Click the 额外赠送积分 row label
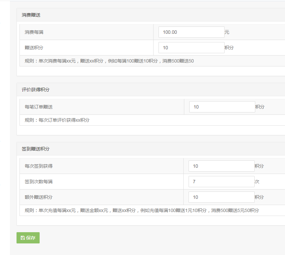This screenshot has height=255, width=285. coord(39,197)
